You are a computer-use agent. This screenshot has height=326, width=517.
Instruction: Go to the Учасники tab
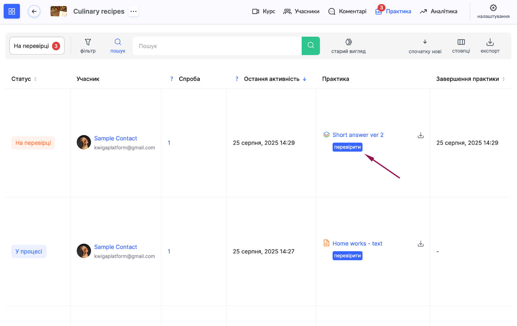click(x=301, y=11)
